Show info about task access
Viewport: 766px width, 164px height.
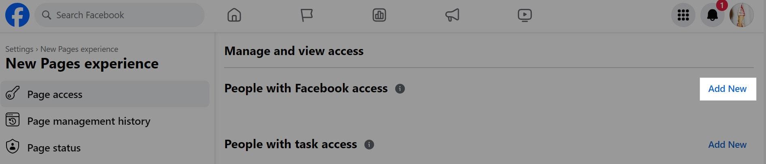369,145
